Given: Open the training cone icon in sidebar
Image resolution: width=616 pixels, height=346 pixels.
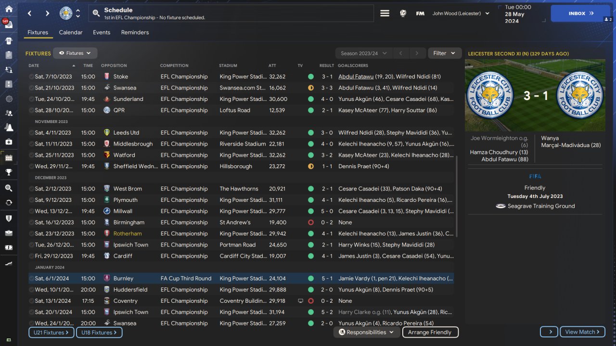Looking at the screenshot, I should pos(9,127).
